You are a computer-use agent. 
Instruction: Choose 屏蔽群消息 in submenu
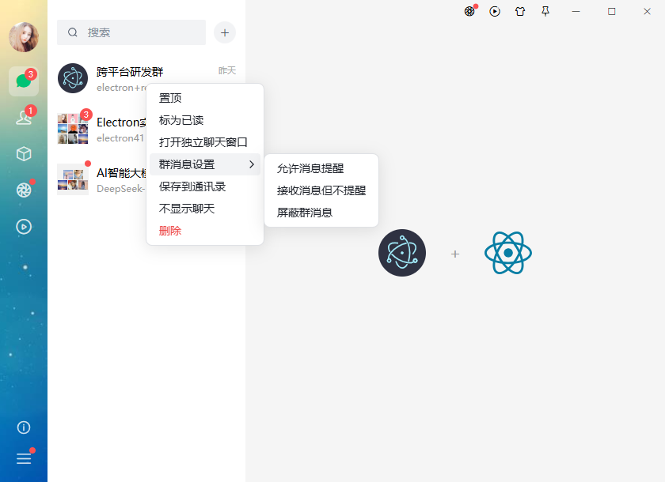coord(321,213)
